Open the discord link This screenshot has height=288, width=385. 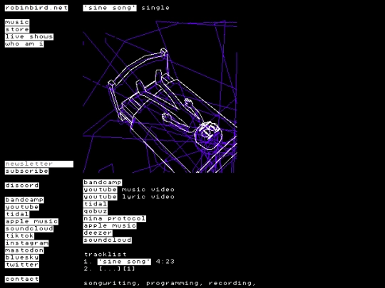[x=22, y=186]
